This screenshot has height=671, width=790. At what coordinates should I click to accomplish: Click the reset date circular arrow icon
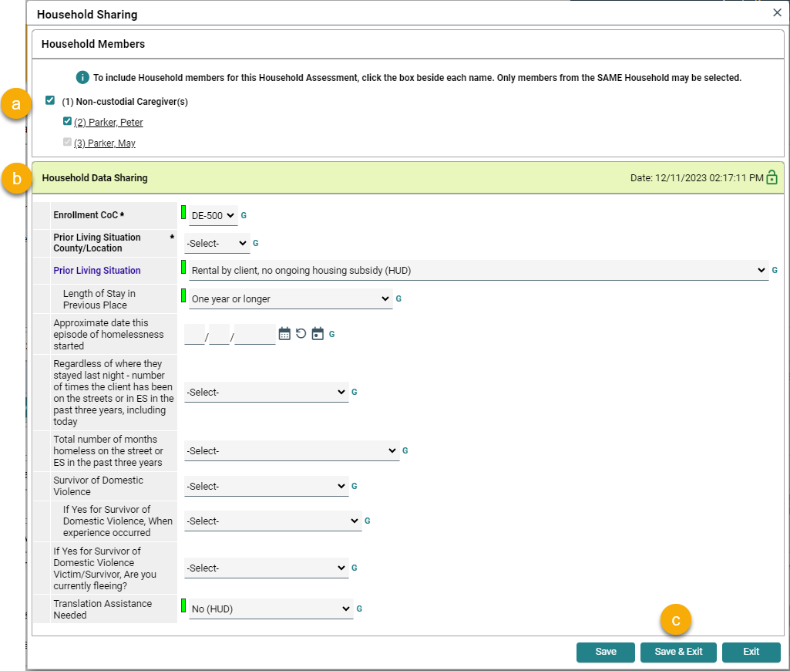301,334
